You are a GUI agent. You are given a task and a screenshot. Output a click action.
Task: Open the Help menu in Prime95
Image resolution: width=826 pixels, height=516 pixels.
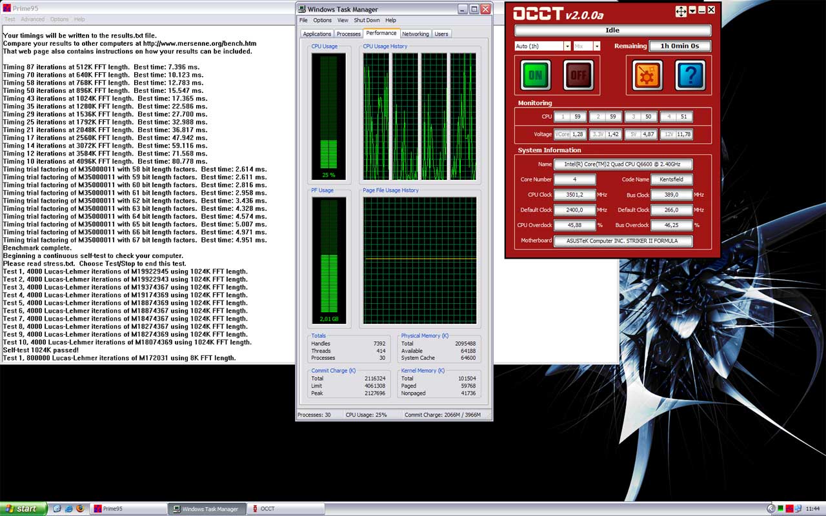pos(79,19)
